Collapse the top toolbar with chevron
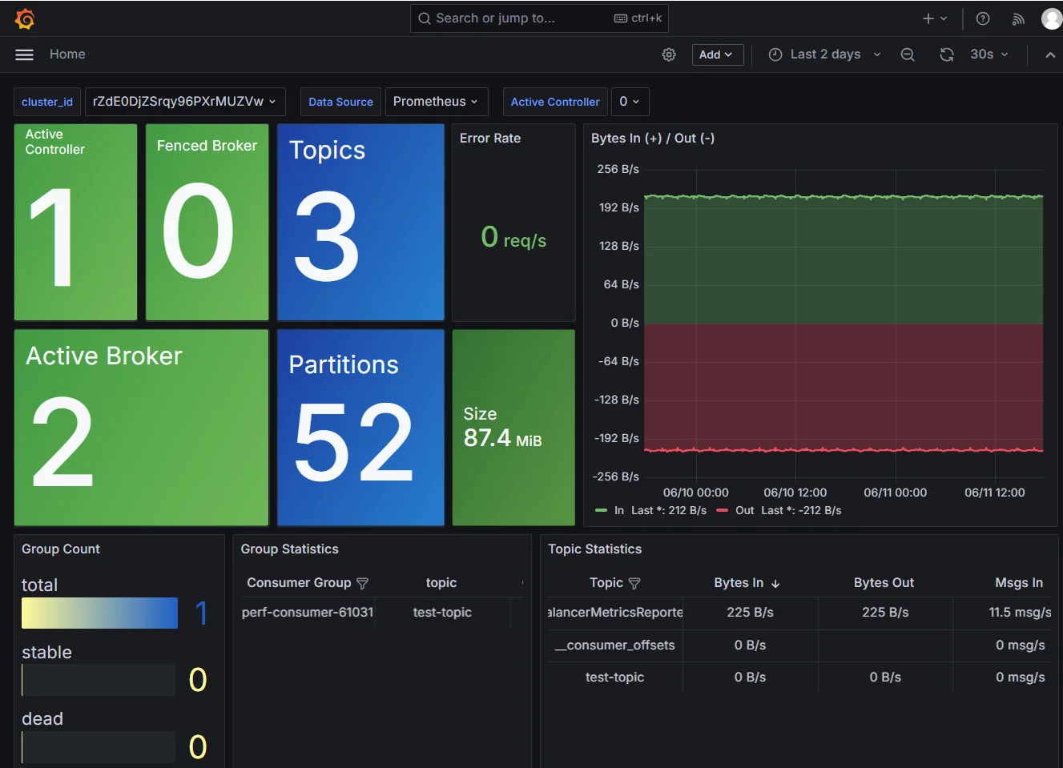Viewport: 1063px width, 768px height. 1050,54
